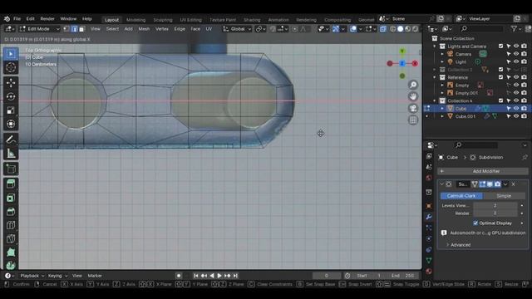
Task: Select the Add Cube tool
Action: tap(11, 169)
